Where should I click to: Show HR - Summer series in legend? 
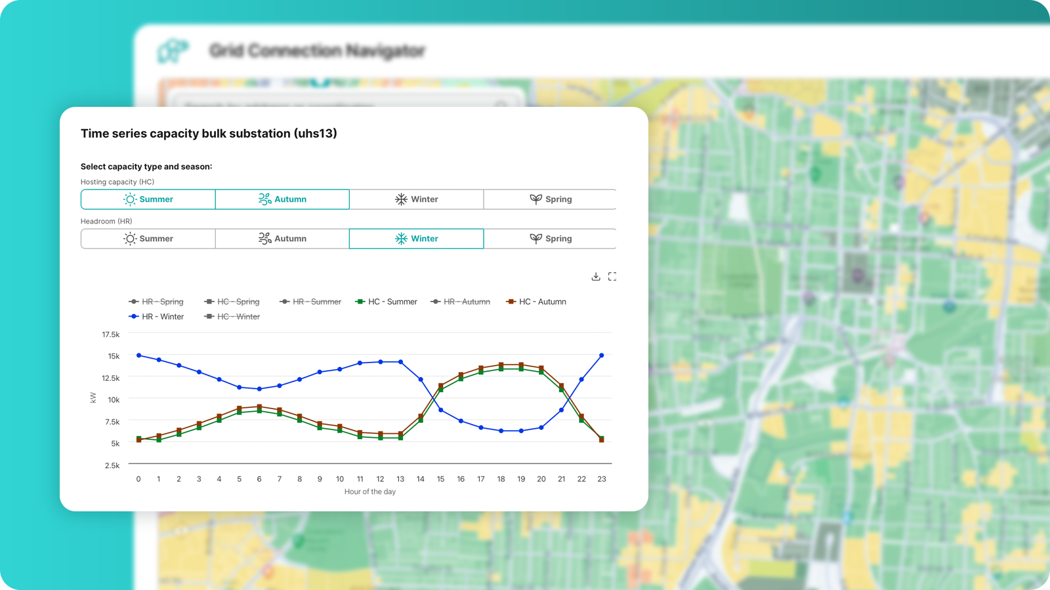310,302
